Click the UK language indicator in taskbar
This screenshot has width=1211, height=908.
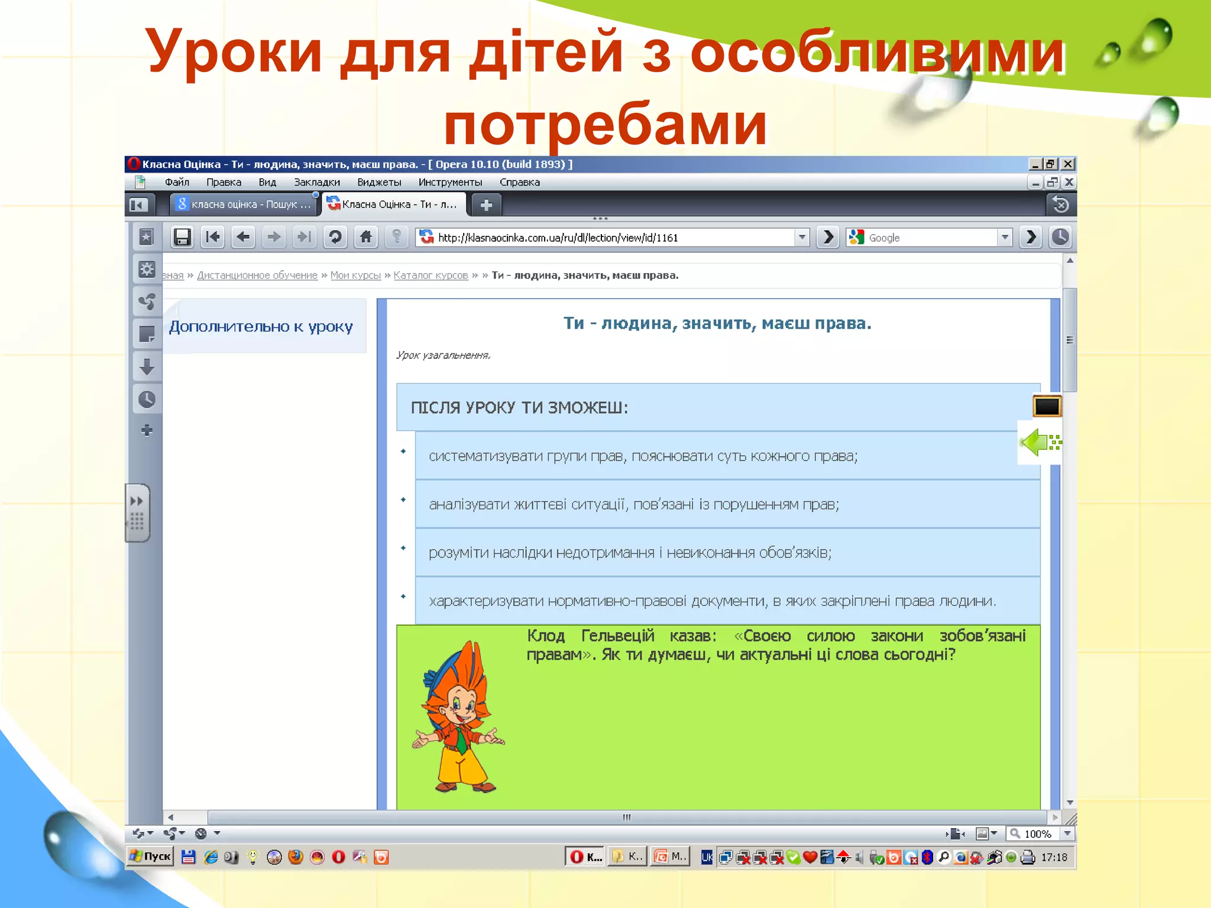(x=707, y=857)
